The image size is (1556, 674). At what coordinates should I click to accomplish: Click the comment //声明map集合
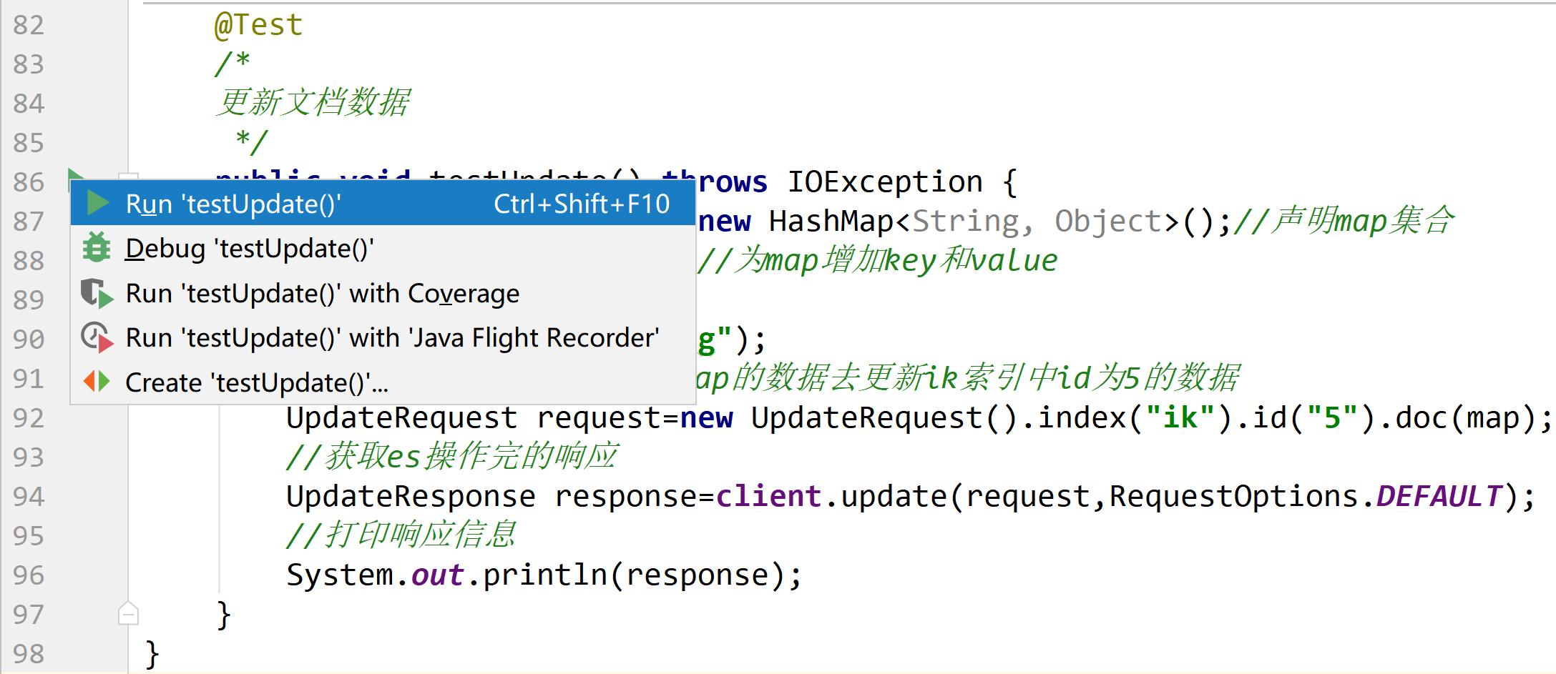coord(1344,221)
